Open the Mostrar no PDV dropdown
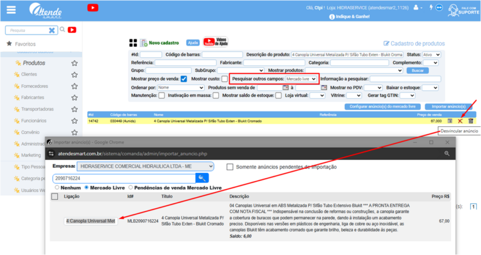 coord(372,87)
